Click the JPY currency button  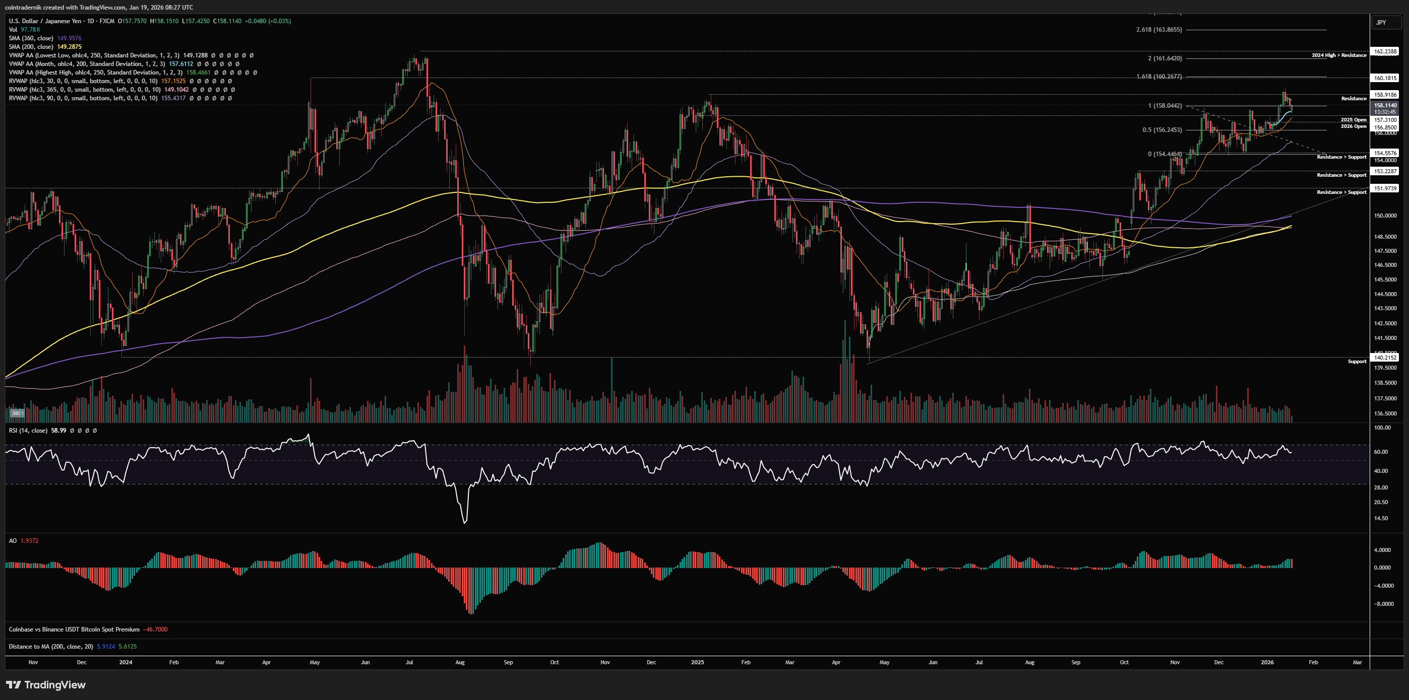click(x=1381, y=22)
